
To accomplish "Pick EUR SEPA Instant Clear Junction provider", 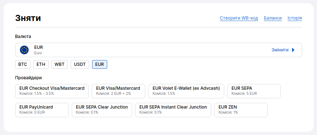I will click(173, 110).
